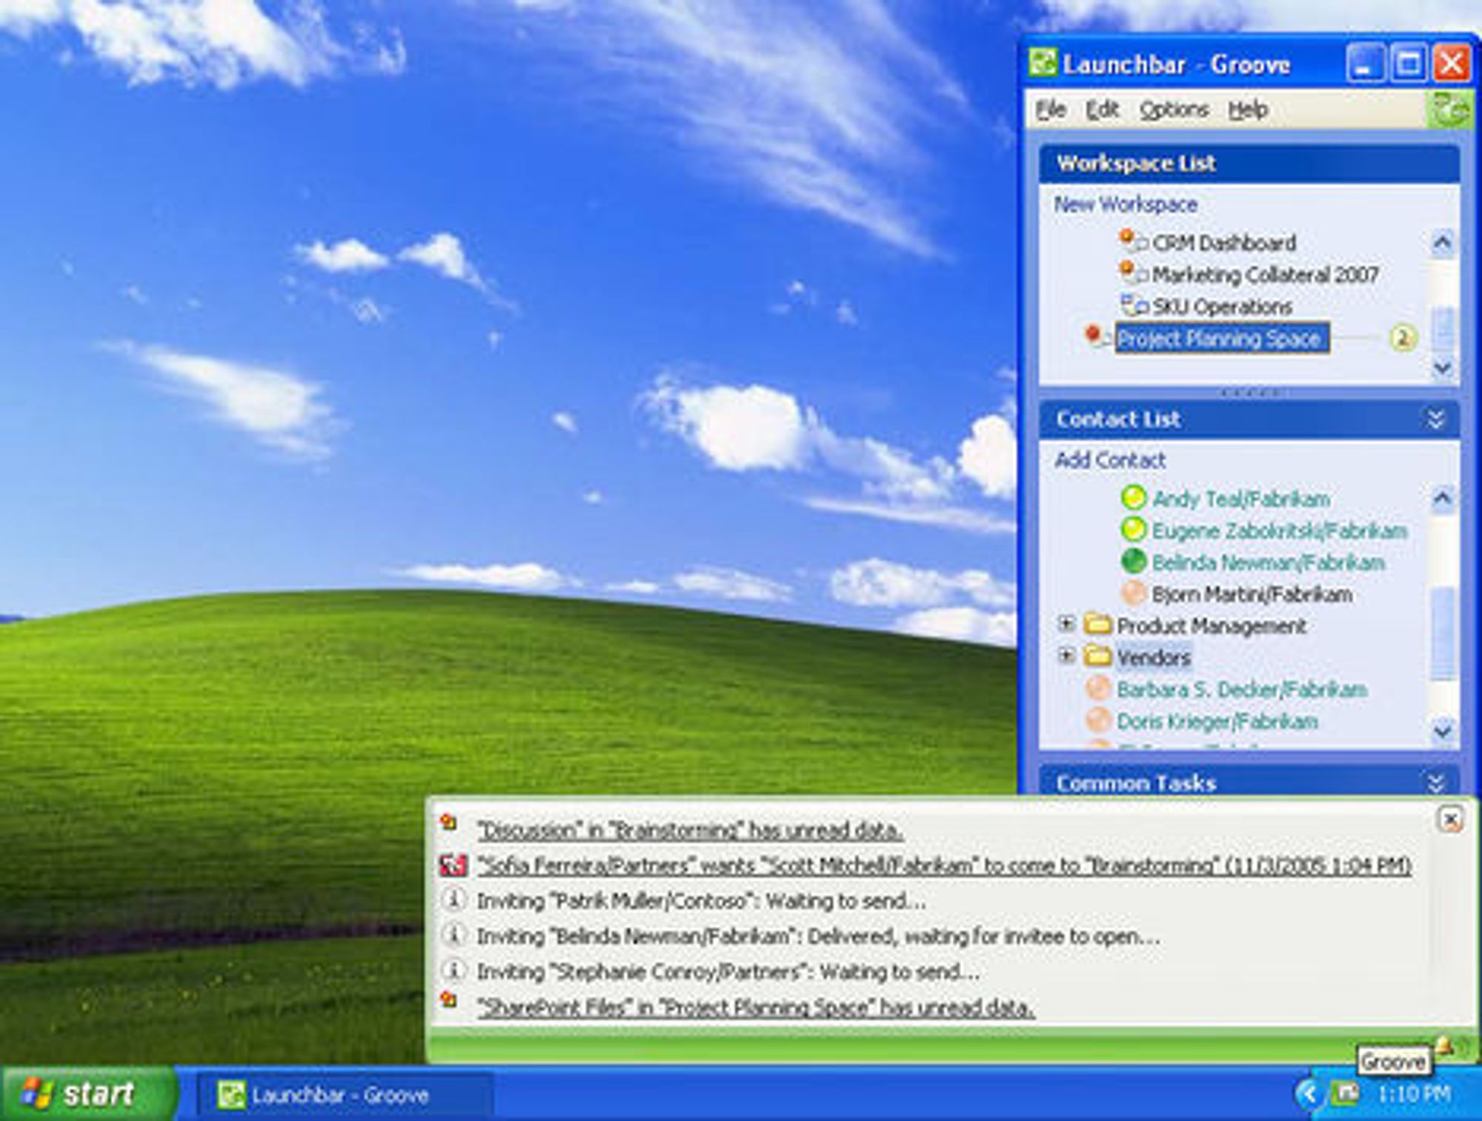Open the Help menu
The height and width of the screenshot is (1121, 1482).
pyautogui.click(x=1248, y=110)
